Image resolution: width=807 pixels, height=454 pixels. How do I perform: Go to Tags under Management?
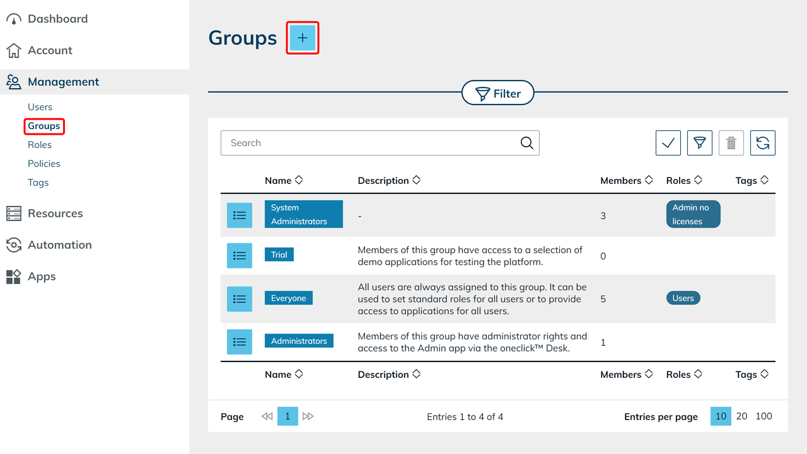click(x=38, y=183)
